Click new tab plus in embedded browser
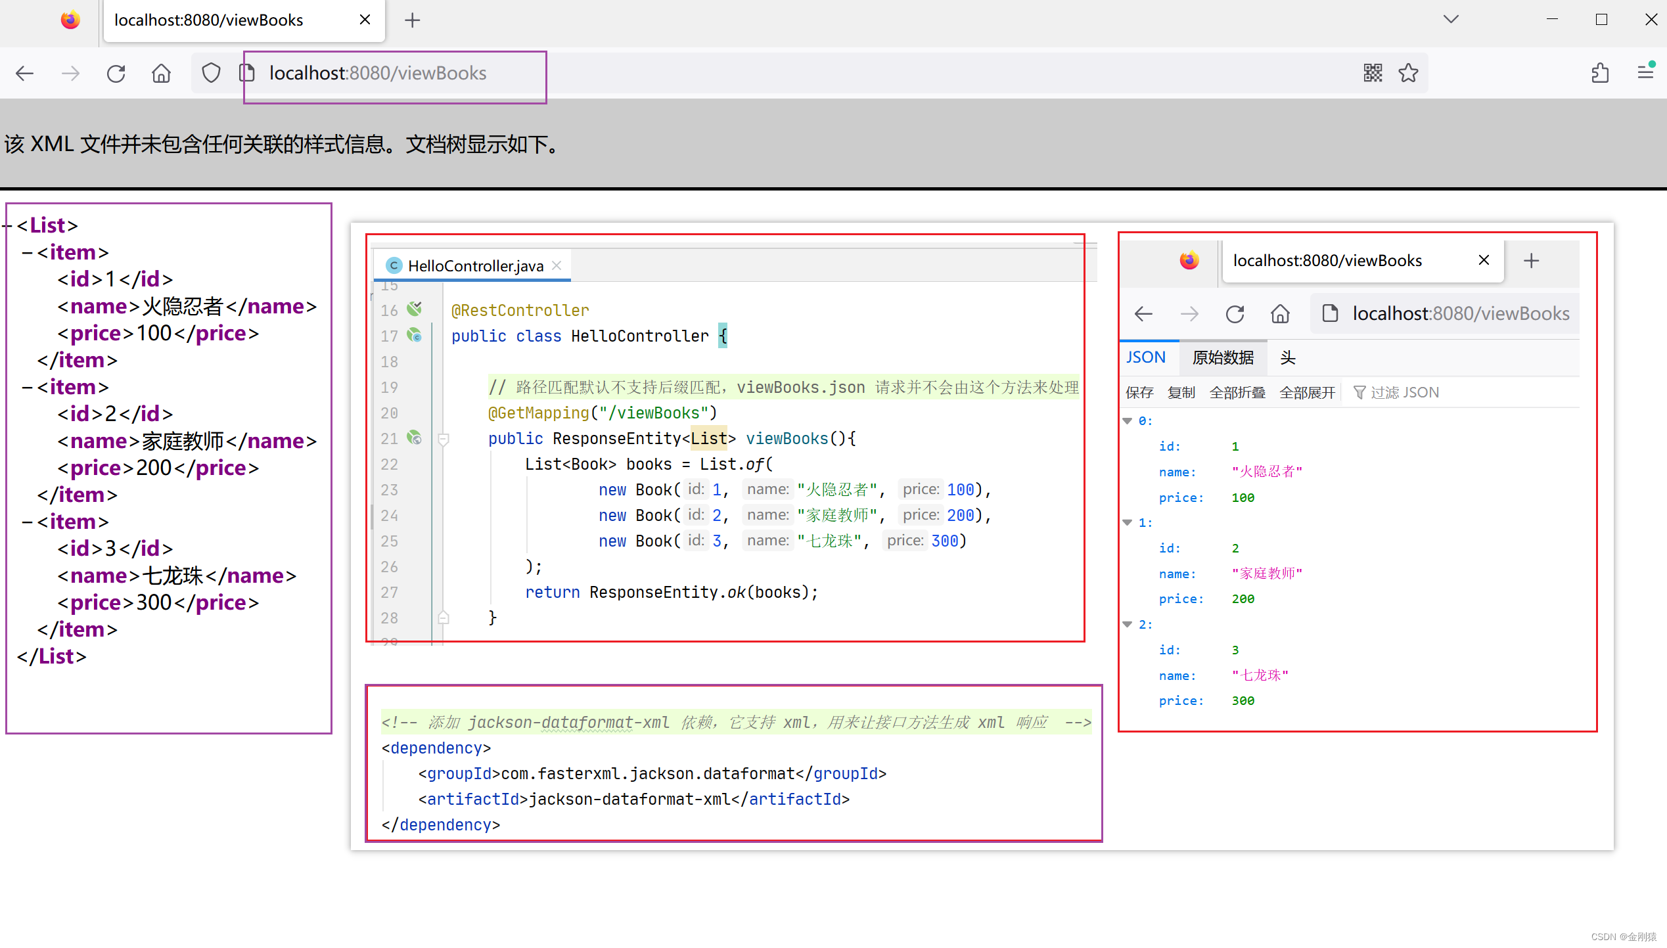The height and width of the screenshot is (948, 1667). pyautogui.click(x=1531, y=261)
